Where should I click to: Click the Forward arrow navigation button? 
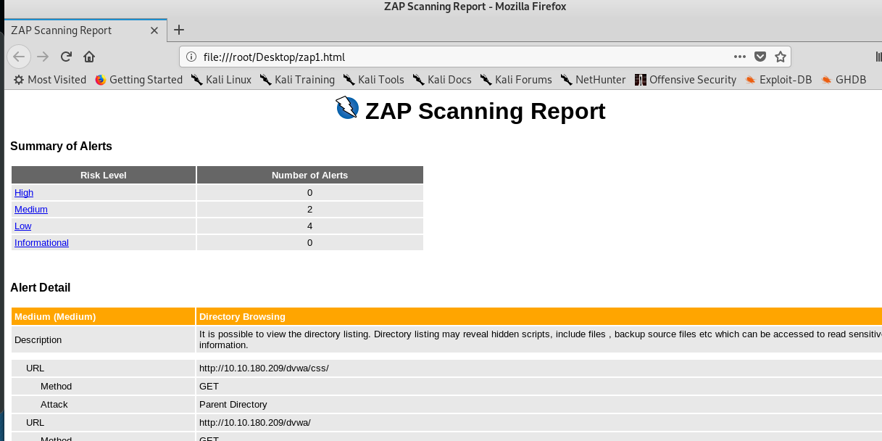(43, 57)
